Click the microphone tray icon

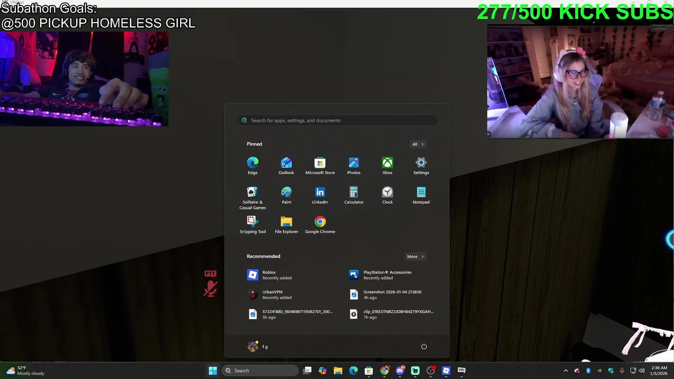(x=622, y=371)
